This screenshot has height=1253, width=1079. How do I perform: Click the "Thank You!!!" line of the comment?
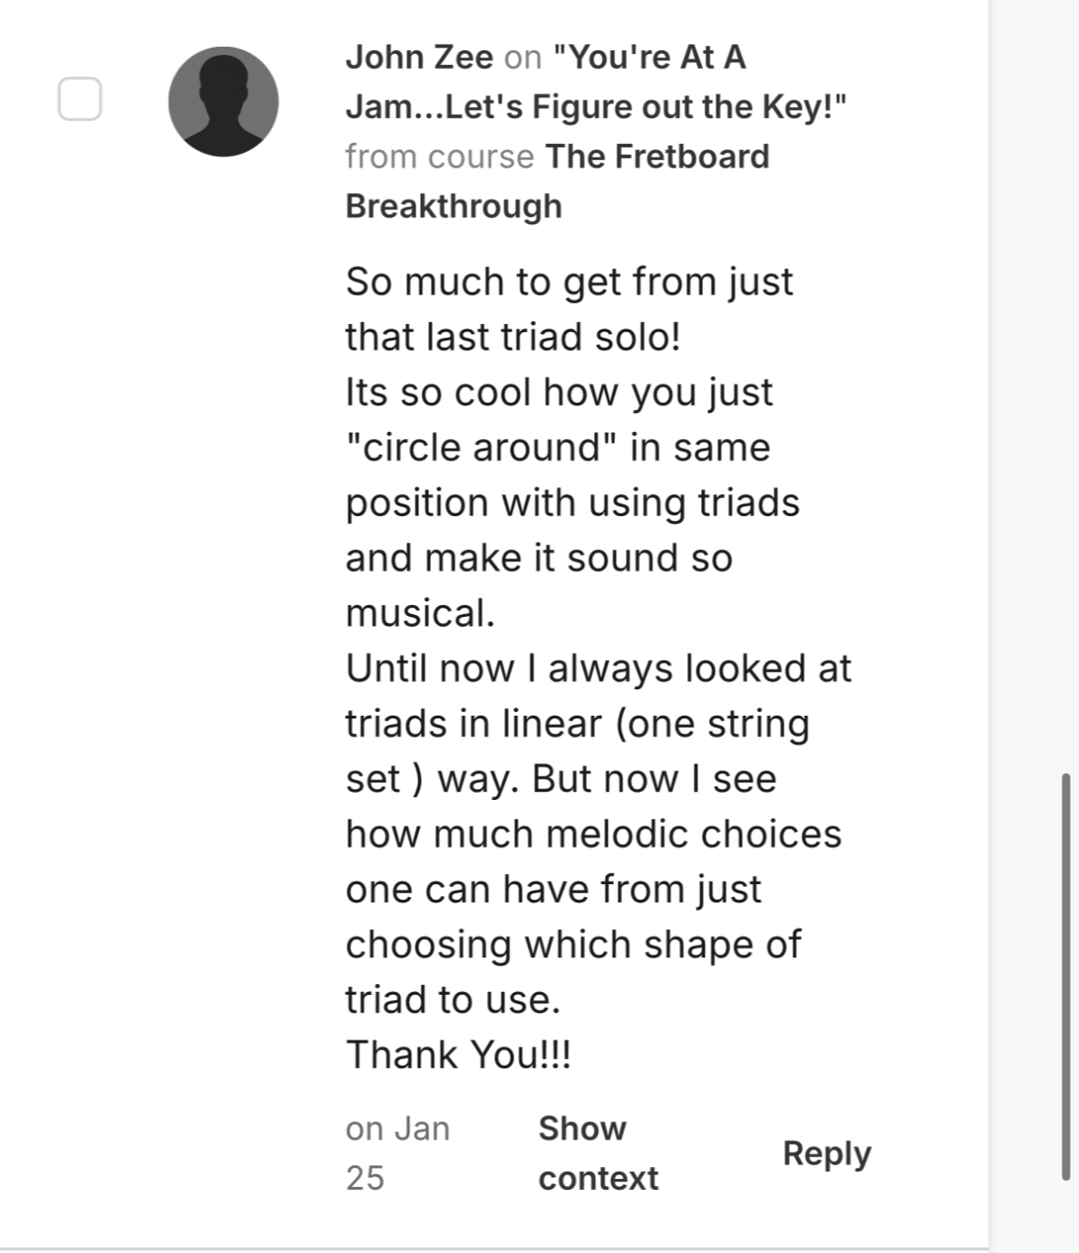click(459, 1054)
